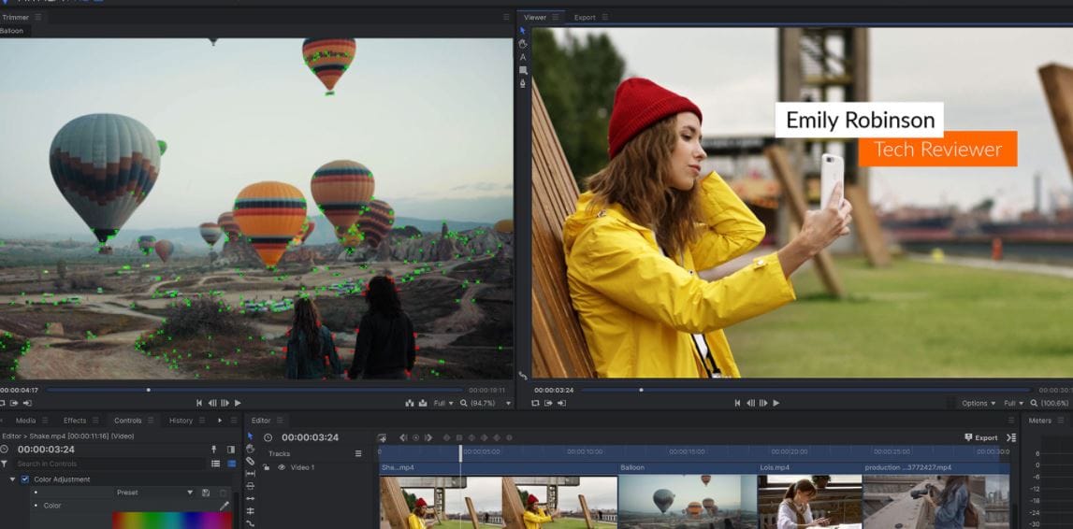Switch Controls to blue detailed view mode
This screenshot has height=529, width=1073.
(x=231, y=464)
